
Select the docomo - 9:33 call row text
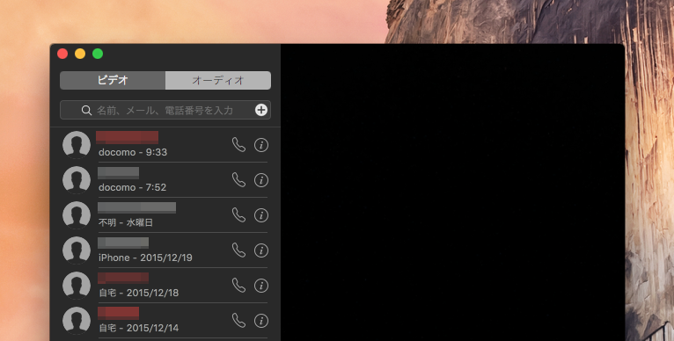pos(133,152)
